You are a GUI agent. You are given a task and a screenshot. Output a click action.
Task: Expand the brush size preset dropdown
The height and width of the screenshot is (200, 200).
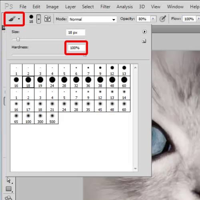pyautogui.click(x=39, y=19)
